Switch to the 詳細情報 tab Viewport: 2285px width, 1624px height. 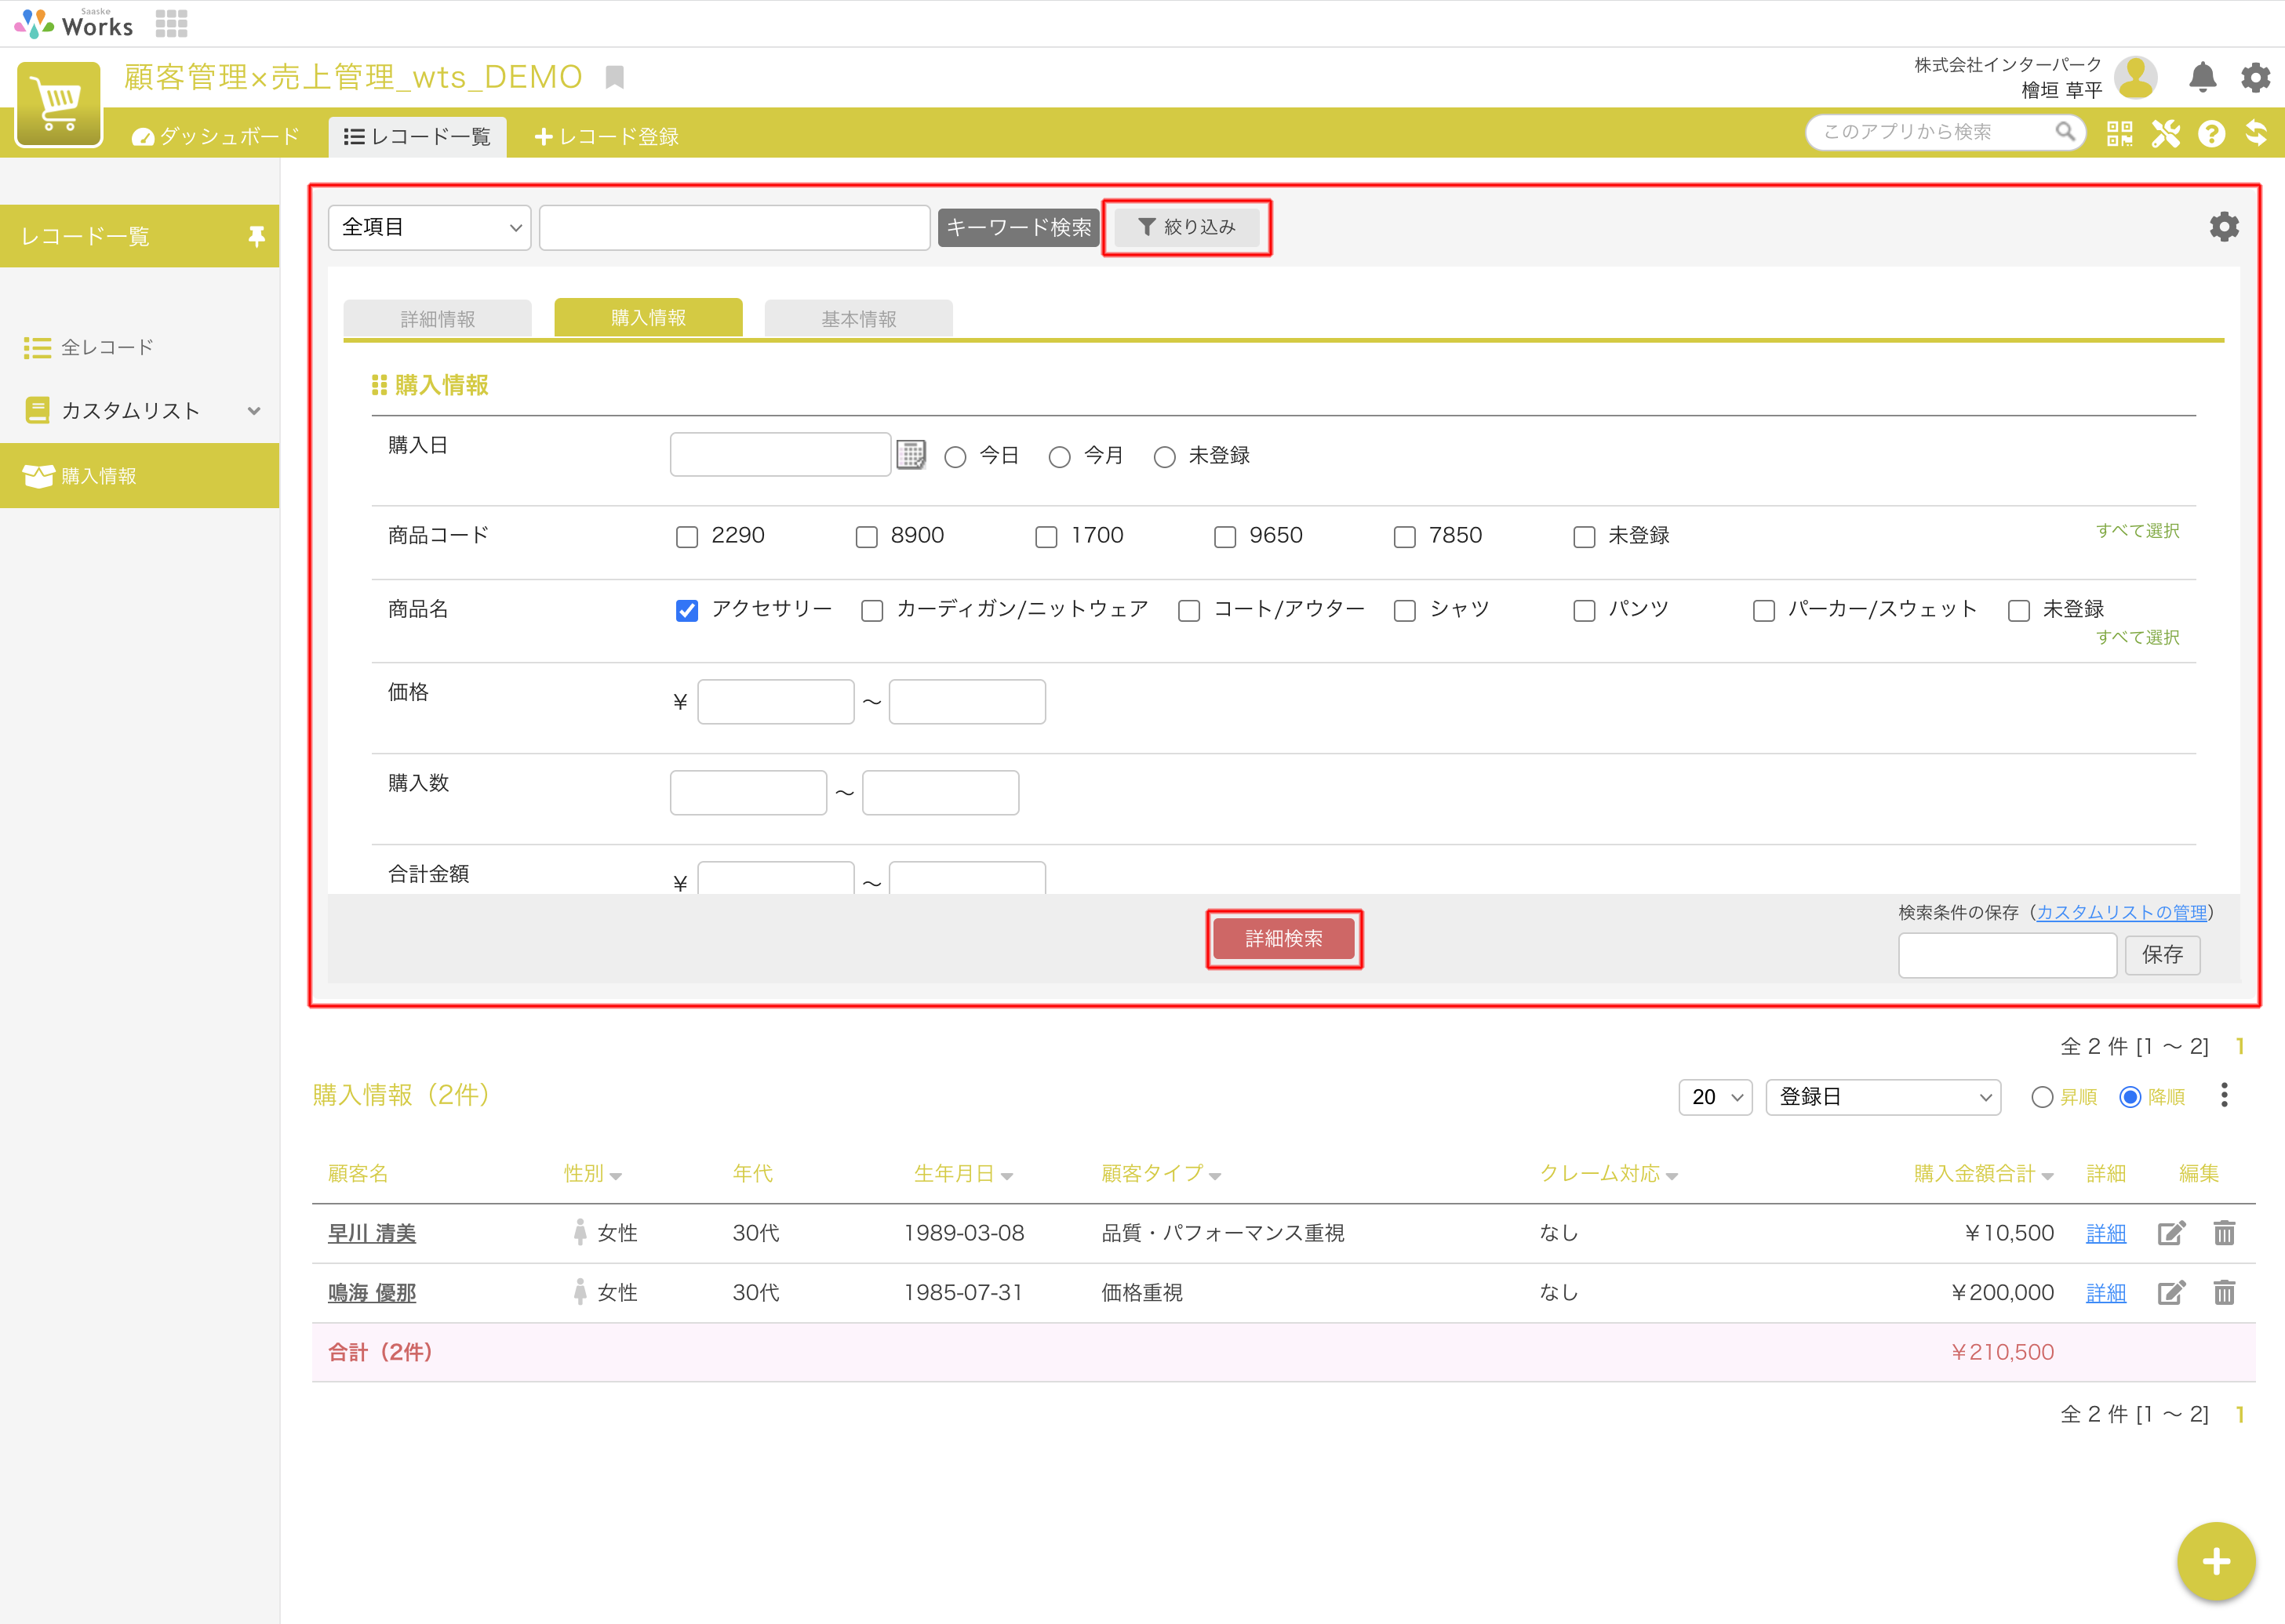[x=437, y=318]
